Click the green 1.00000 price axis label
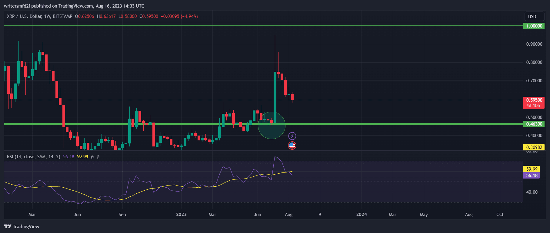550x233 pixels. (x=534, y=26)
